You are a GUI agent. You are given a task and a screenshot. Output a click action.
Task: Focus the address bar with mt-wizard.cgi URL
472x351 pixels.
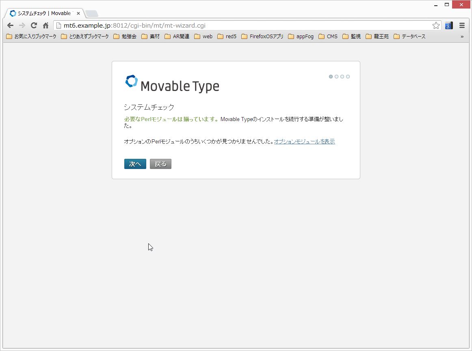click(x=247, y=26)
